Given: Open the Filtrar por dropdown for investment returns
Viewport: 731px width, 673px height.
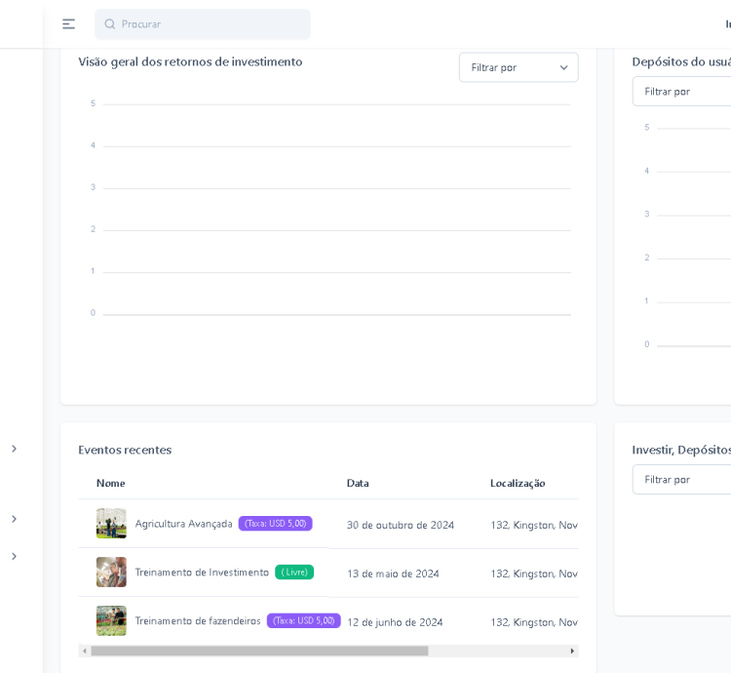Looking at the screenshot, I should 519,67.
